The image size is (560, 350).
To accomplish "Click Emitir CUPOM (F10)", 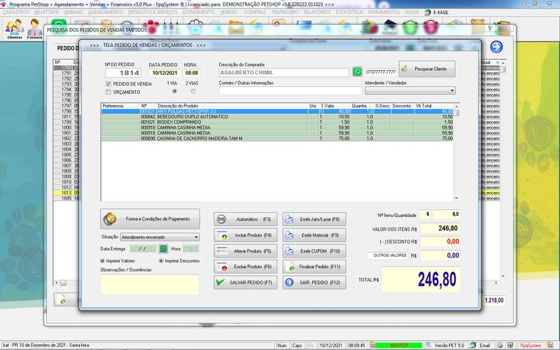I will pyautogui.click(x=314, y=251).
